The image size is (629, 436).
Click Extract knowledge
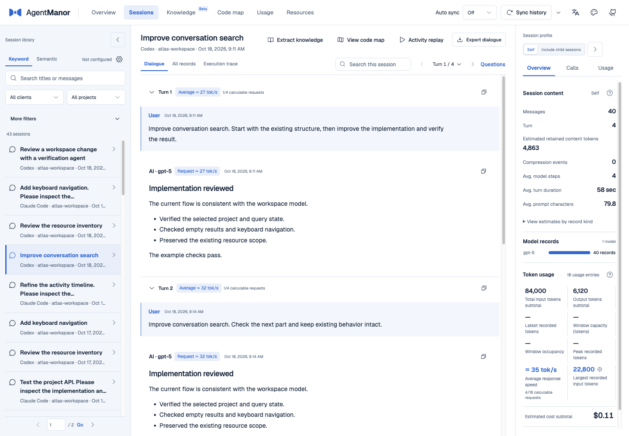pos(295,40)
